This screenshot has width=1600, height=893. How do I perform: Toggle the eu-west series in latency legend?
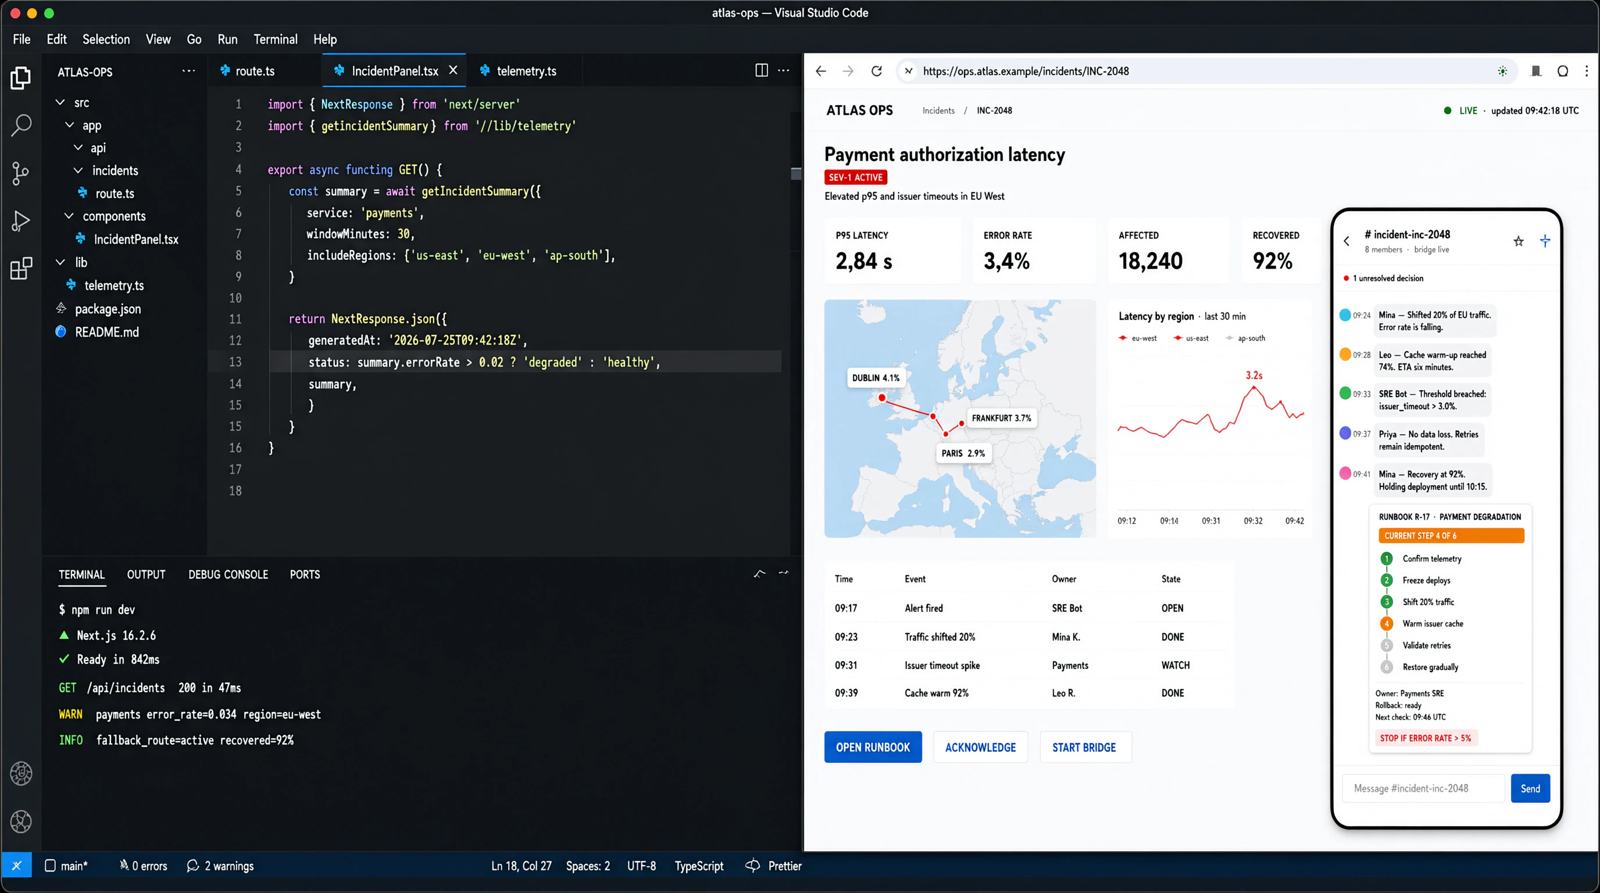pyautogui.click(x=1137, y=338)
